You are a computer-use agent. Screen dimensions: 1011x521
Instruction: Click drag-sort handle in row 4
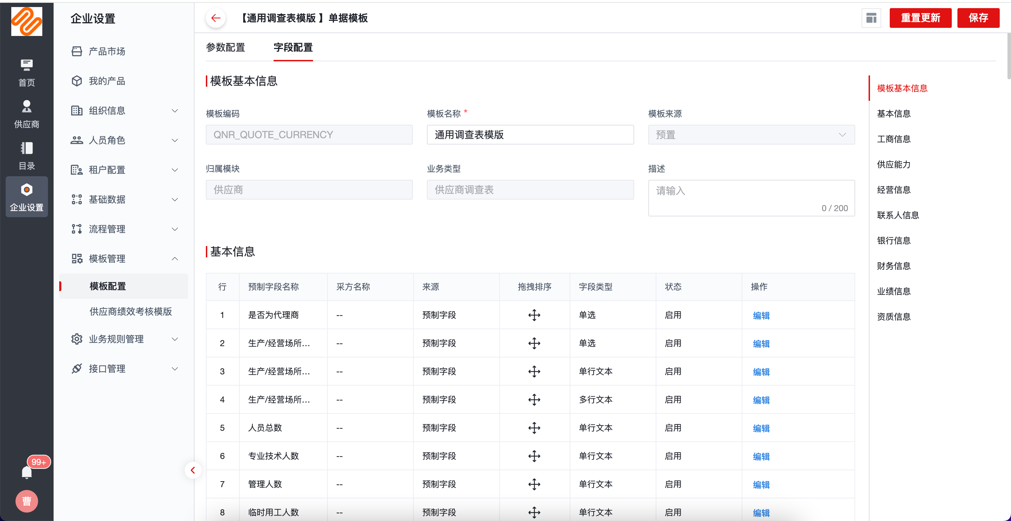click(x=534, y=400)
